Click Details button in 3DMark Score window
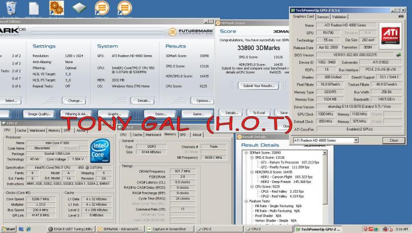 (232, 113)
